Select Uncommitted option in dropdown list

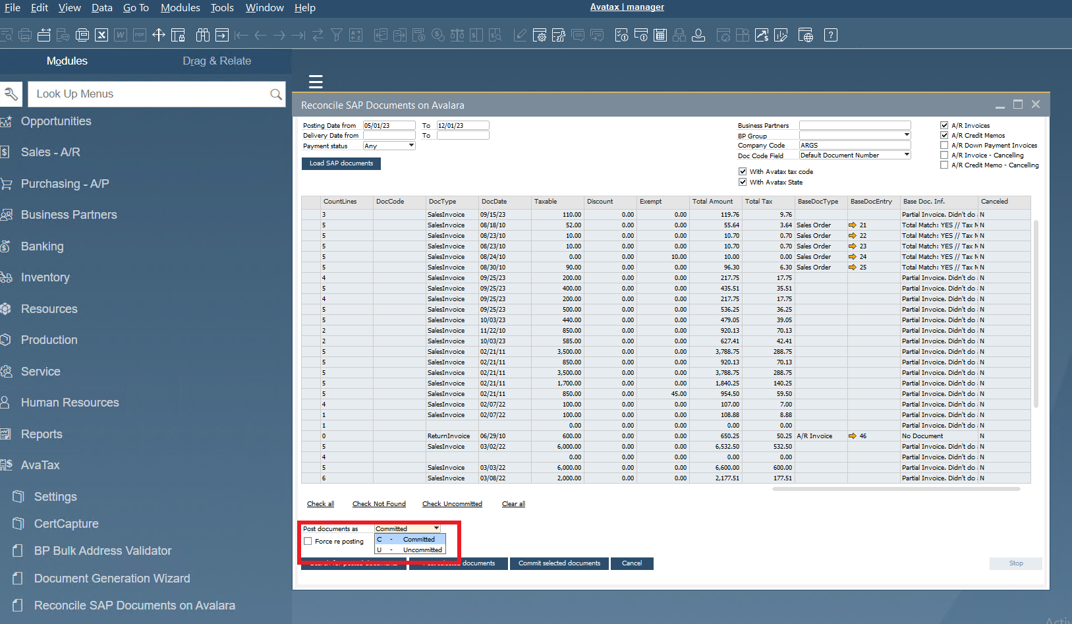[410, 550]
